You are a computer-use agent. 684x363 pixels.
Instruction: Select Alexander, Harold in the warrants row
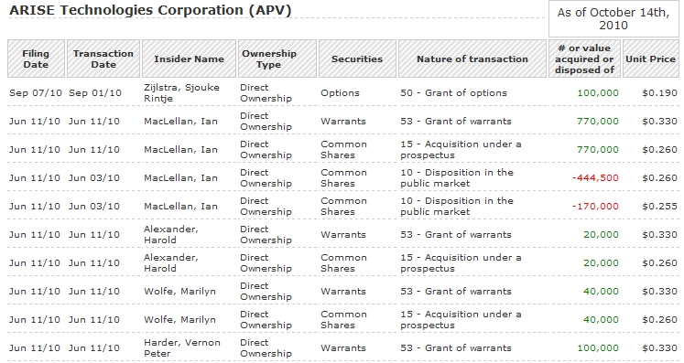point(171,234)
